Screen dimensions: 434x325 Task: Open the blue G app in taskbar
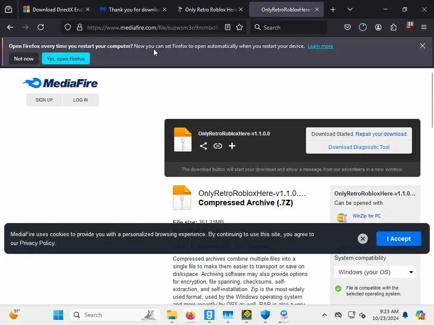pyautogui.click(x=209, y=315)
